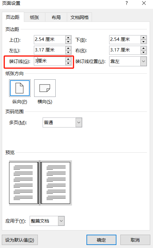
Task: Increase the 右(R) right margin with up arrow
Action: (x=143, y=48)
